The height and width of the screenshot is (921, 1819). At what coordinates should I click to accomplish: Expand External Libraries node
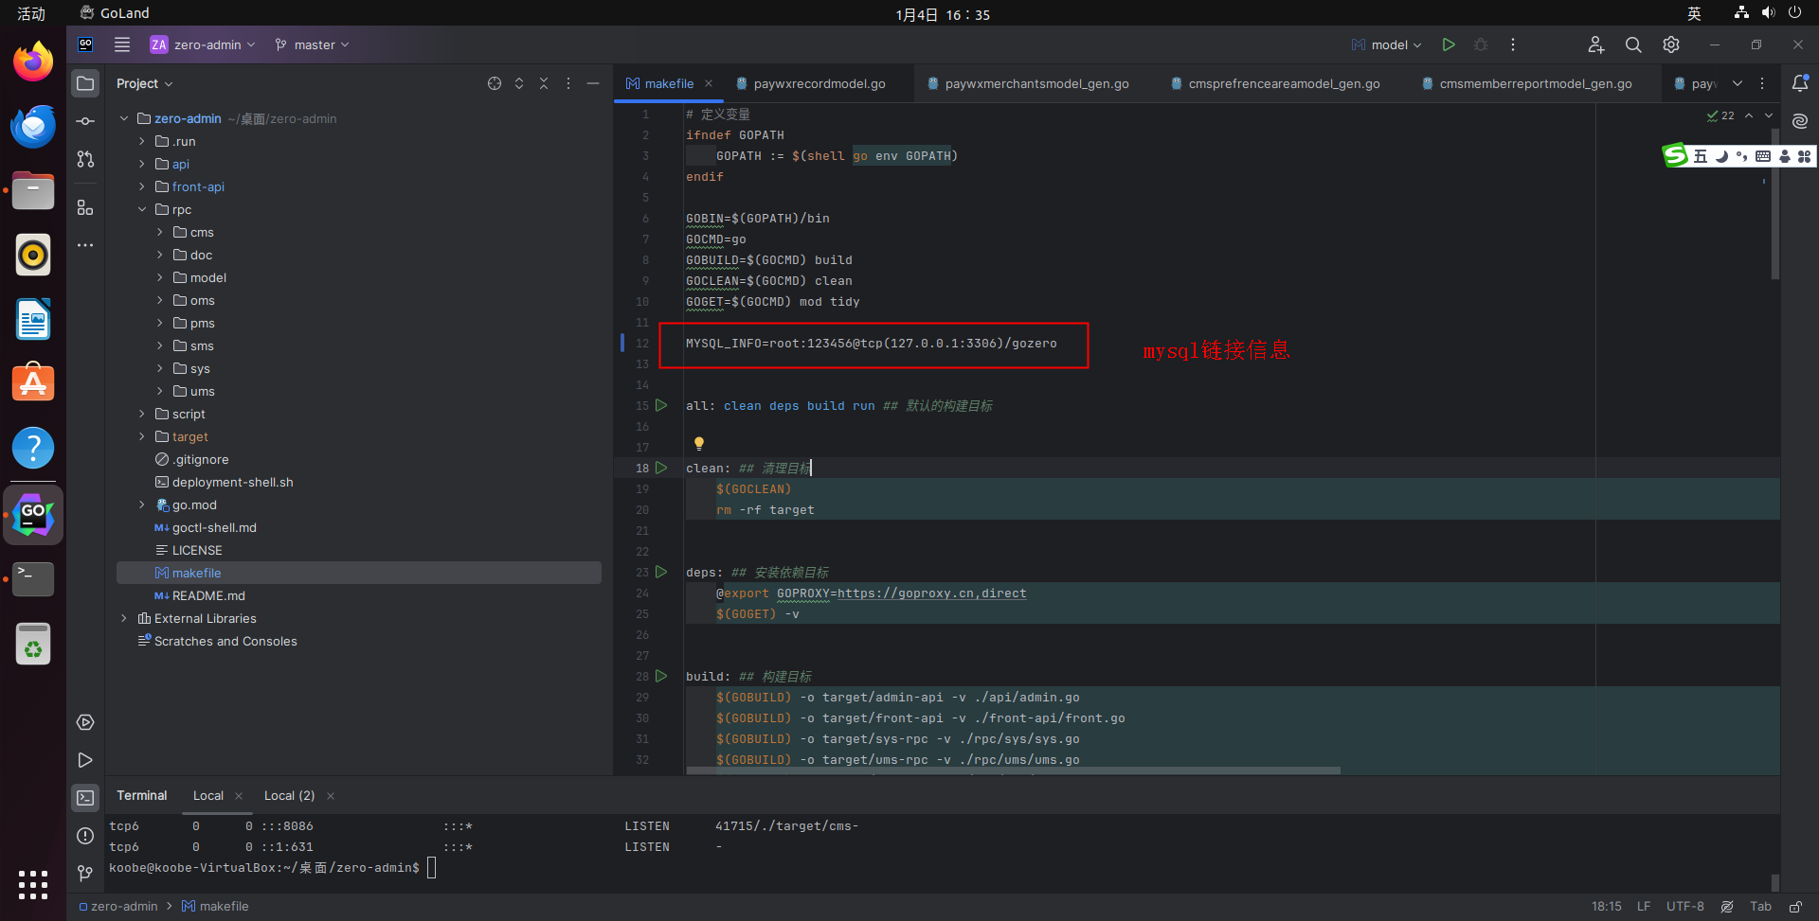point(124,618)
